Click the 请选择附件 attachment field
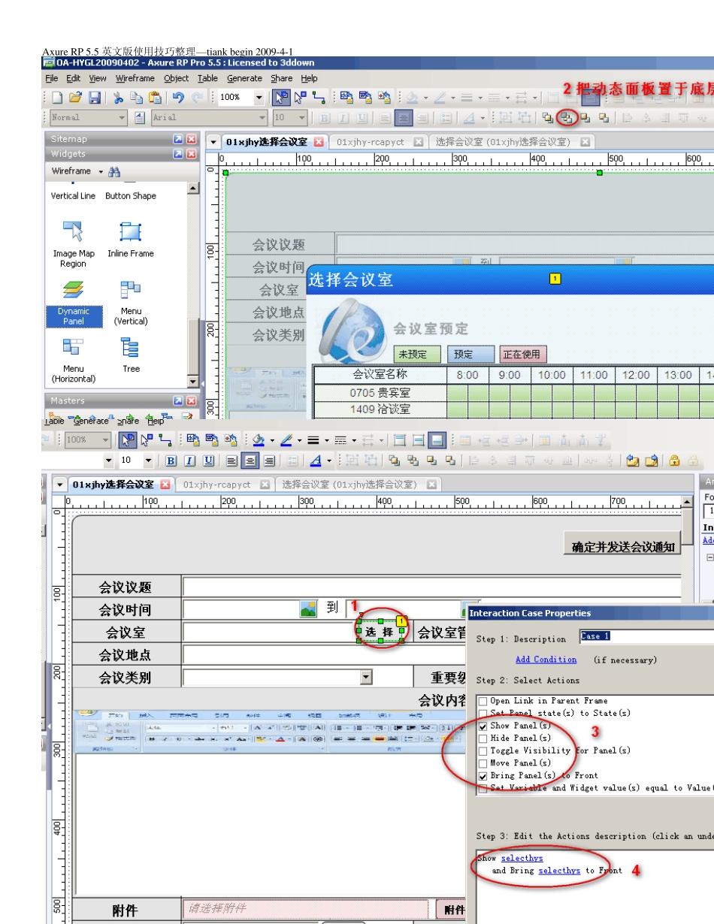The height and width of the screenshot is (924, 714). click(305, 908)
